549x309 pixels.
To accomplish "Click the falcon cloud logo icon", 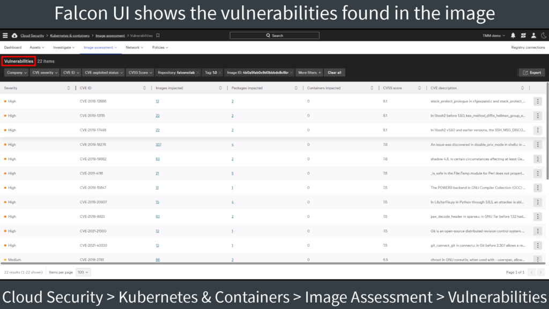I will tap(14, 35).
